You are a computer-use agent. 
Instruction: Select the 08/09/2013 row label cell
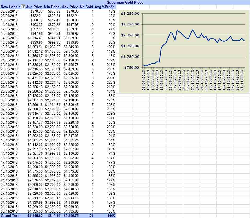point(9,11)
